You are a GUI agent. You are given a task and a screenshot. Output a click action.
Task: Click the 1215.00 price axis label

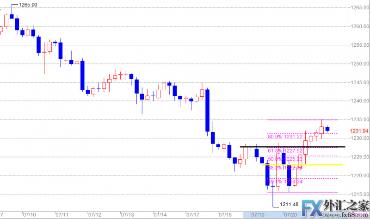pos(360,194)
